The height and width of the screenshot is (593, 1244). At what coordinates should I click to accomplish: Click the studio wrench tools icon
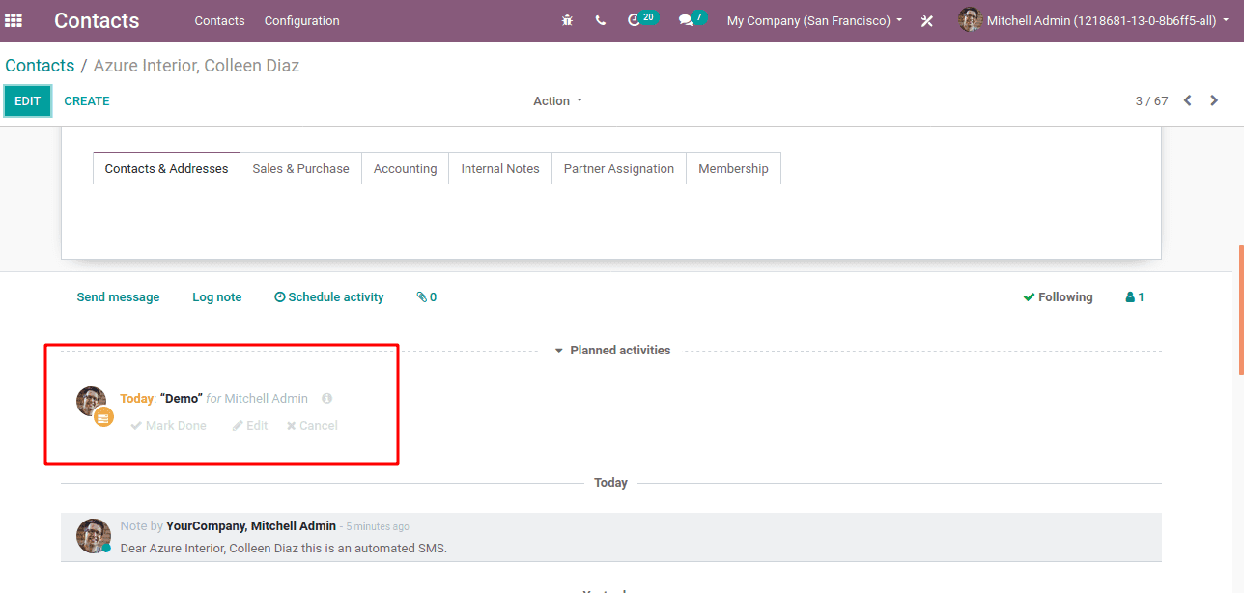pyautogui.click(x=927, y=20)
